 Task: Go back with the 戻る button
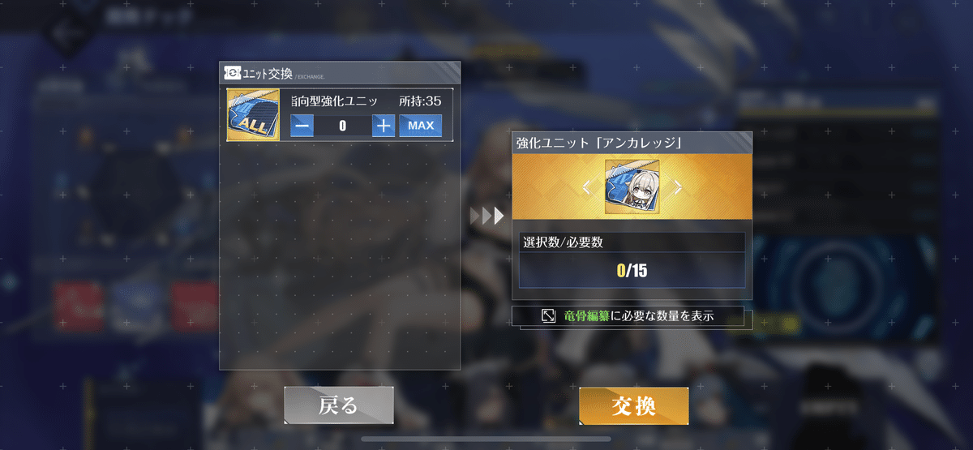[339, 405]
